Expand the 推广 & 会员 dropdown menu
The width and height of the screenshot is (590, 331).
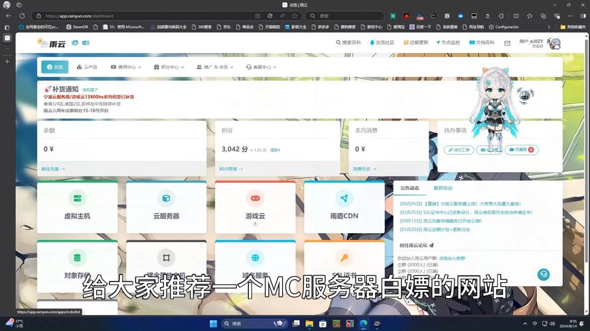[x=215, y=67]
